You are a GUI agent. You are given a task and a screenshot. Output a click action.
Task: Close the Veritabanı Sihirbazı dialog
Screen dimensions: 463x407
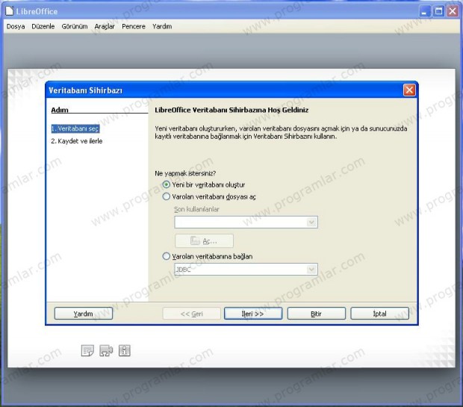[x=409, y=90]
